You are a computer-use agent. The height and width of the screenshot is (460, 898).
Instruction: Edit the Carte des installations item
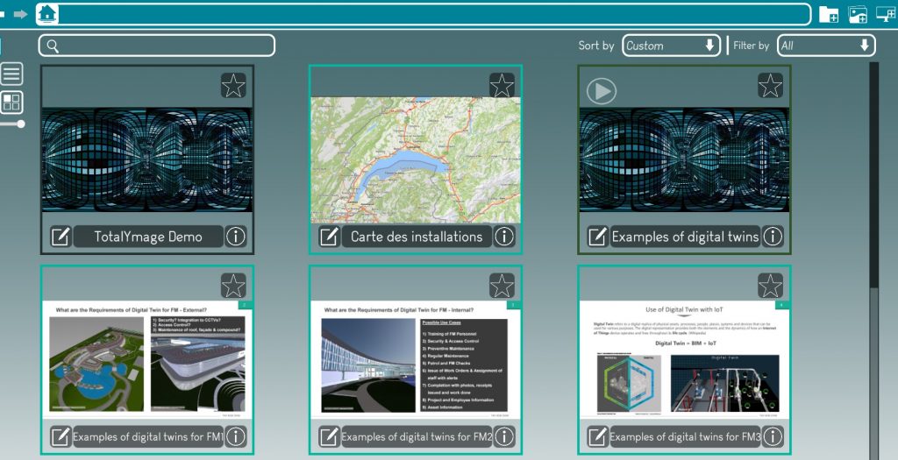click(x=330, y=237)
